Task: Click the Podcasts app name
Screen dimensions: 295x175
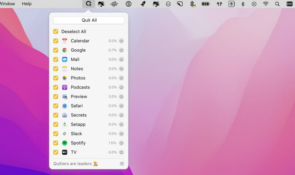Action: pyautogui.click(x=80, y=87)
